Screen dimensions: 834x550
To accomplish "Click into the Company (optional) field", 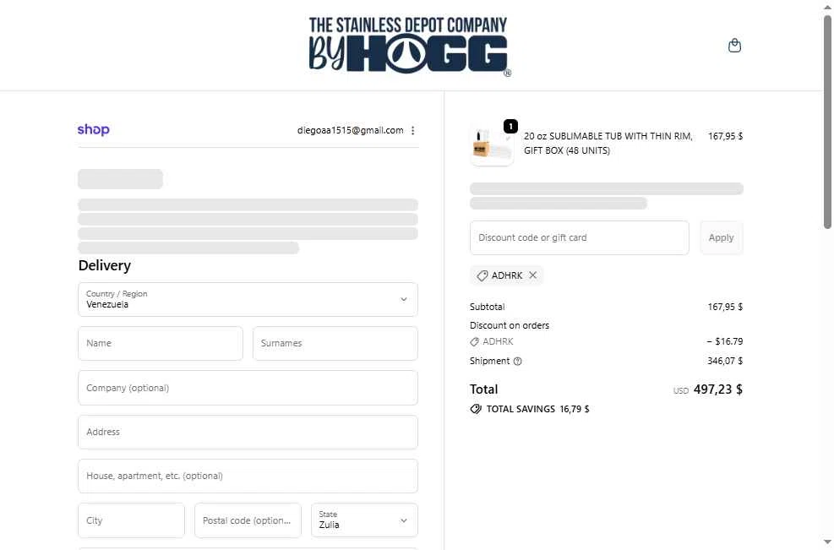I will coord(248,388).
